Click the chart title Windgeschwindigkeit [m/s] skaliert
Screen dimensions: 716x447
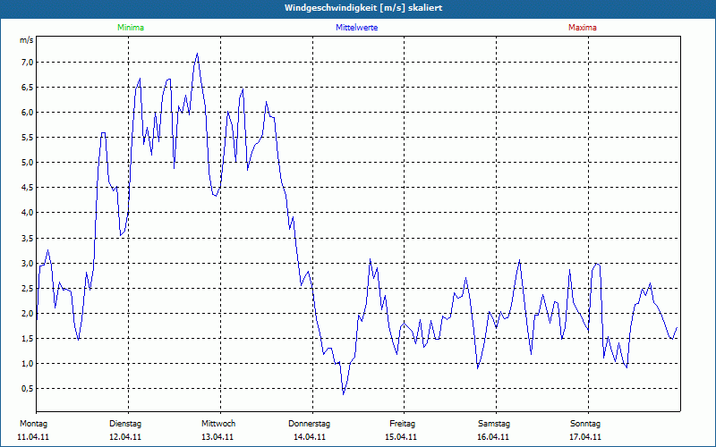point(363,8)
